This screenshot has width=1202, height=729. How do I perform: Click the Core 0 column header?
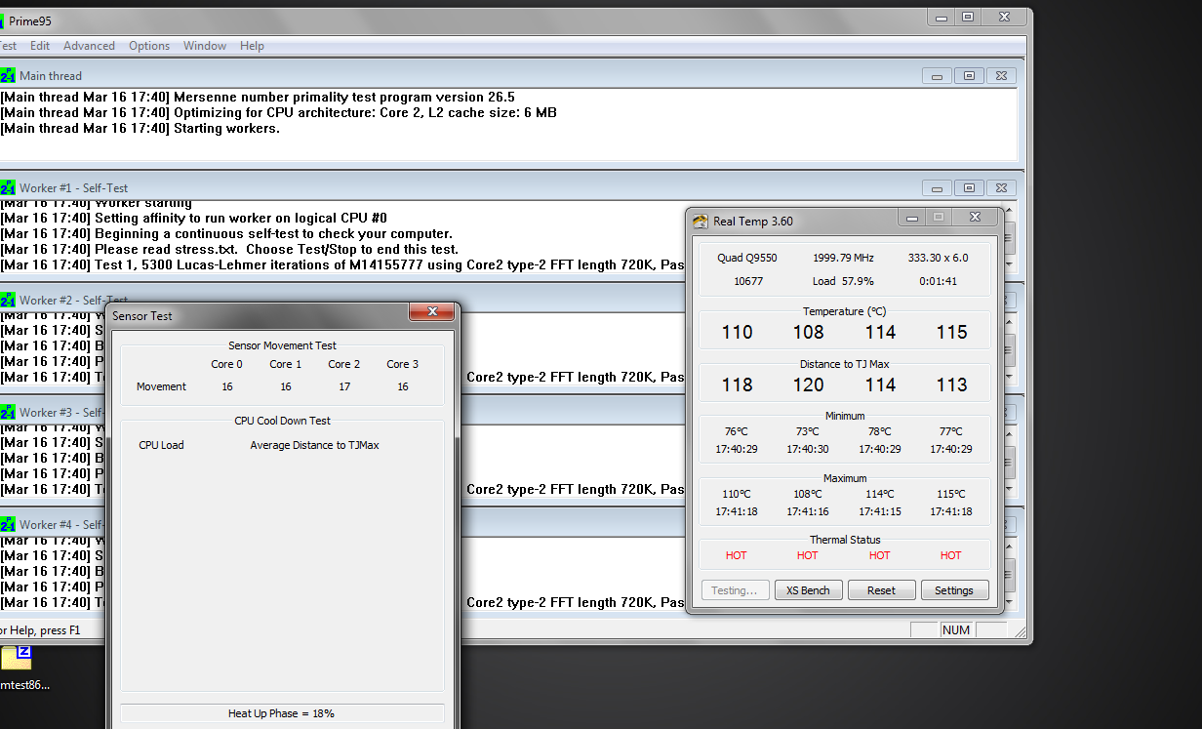tap(227, 364)
